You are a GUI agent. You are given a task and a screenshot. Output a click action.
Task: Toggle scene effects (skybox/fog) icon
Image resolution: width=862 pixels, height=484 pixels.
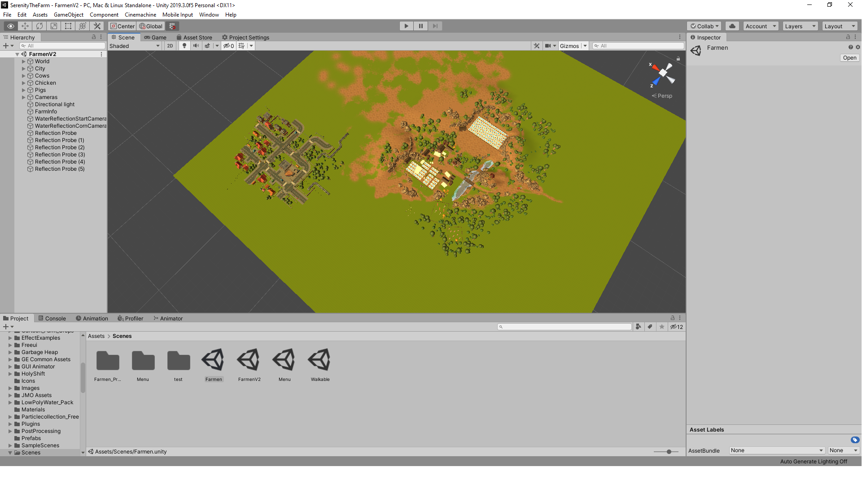point(207,46)
